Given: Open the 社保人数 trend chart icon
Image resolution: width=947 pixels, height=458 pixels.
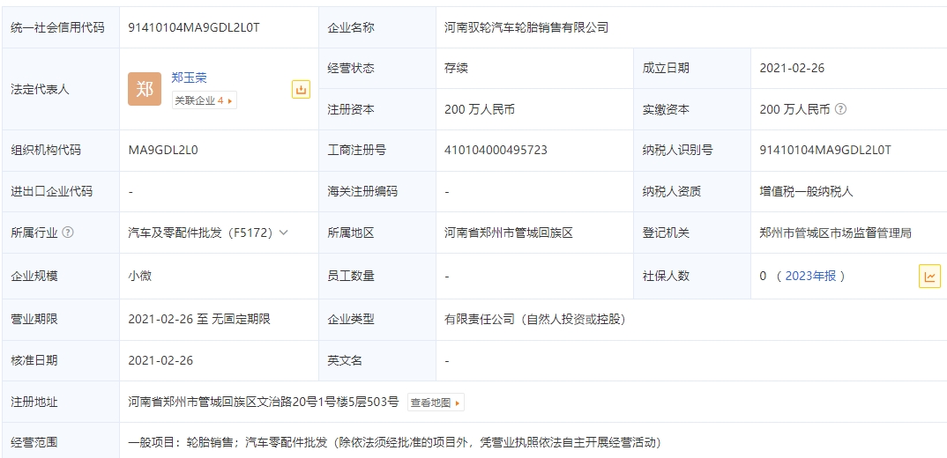Looking at the screenshot, I should (929, 277).
